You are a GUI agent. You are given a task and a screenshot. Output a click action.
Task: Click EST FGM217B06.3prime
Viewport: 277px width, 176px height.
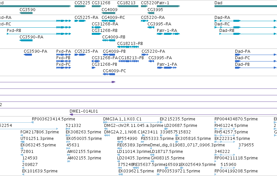[x=21, y=135]
